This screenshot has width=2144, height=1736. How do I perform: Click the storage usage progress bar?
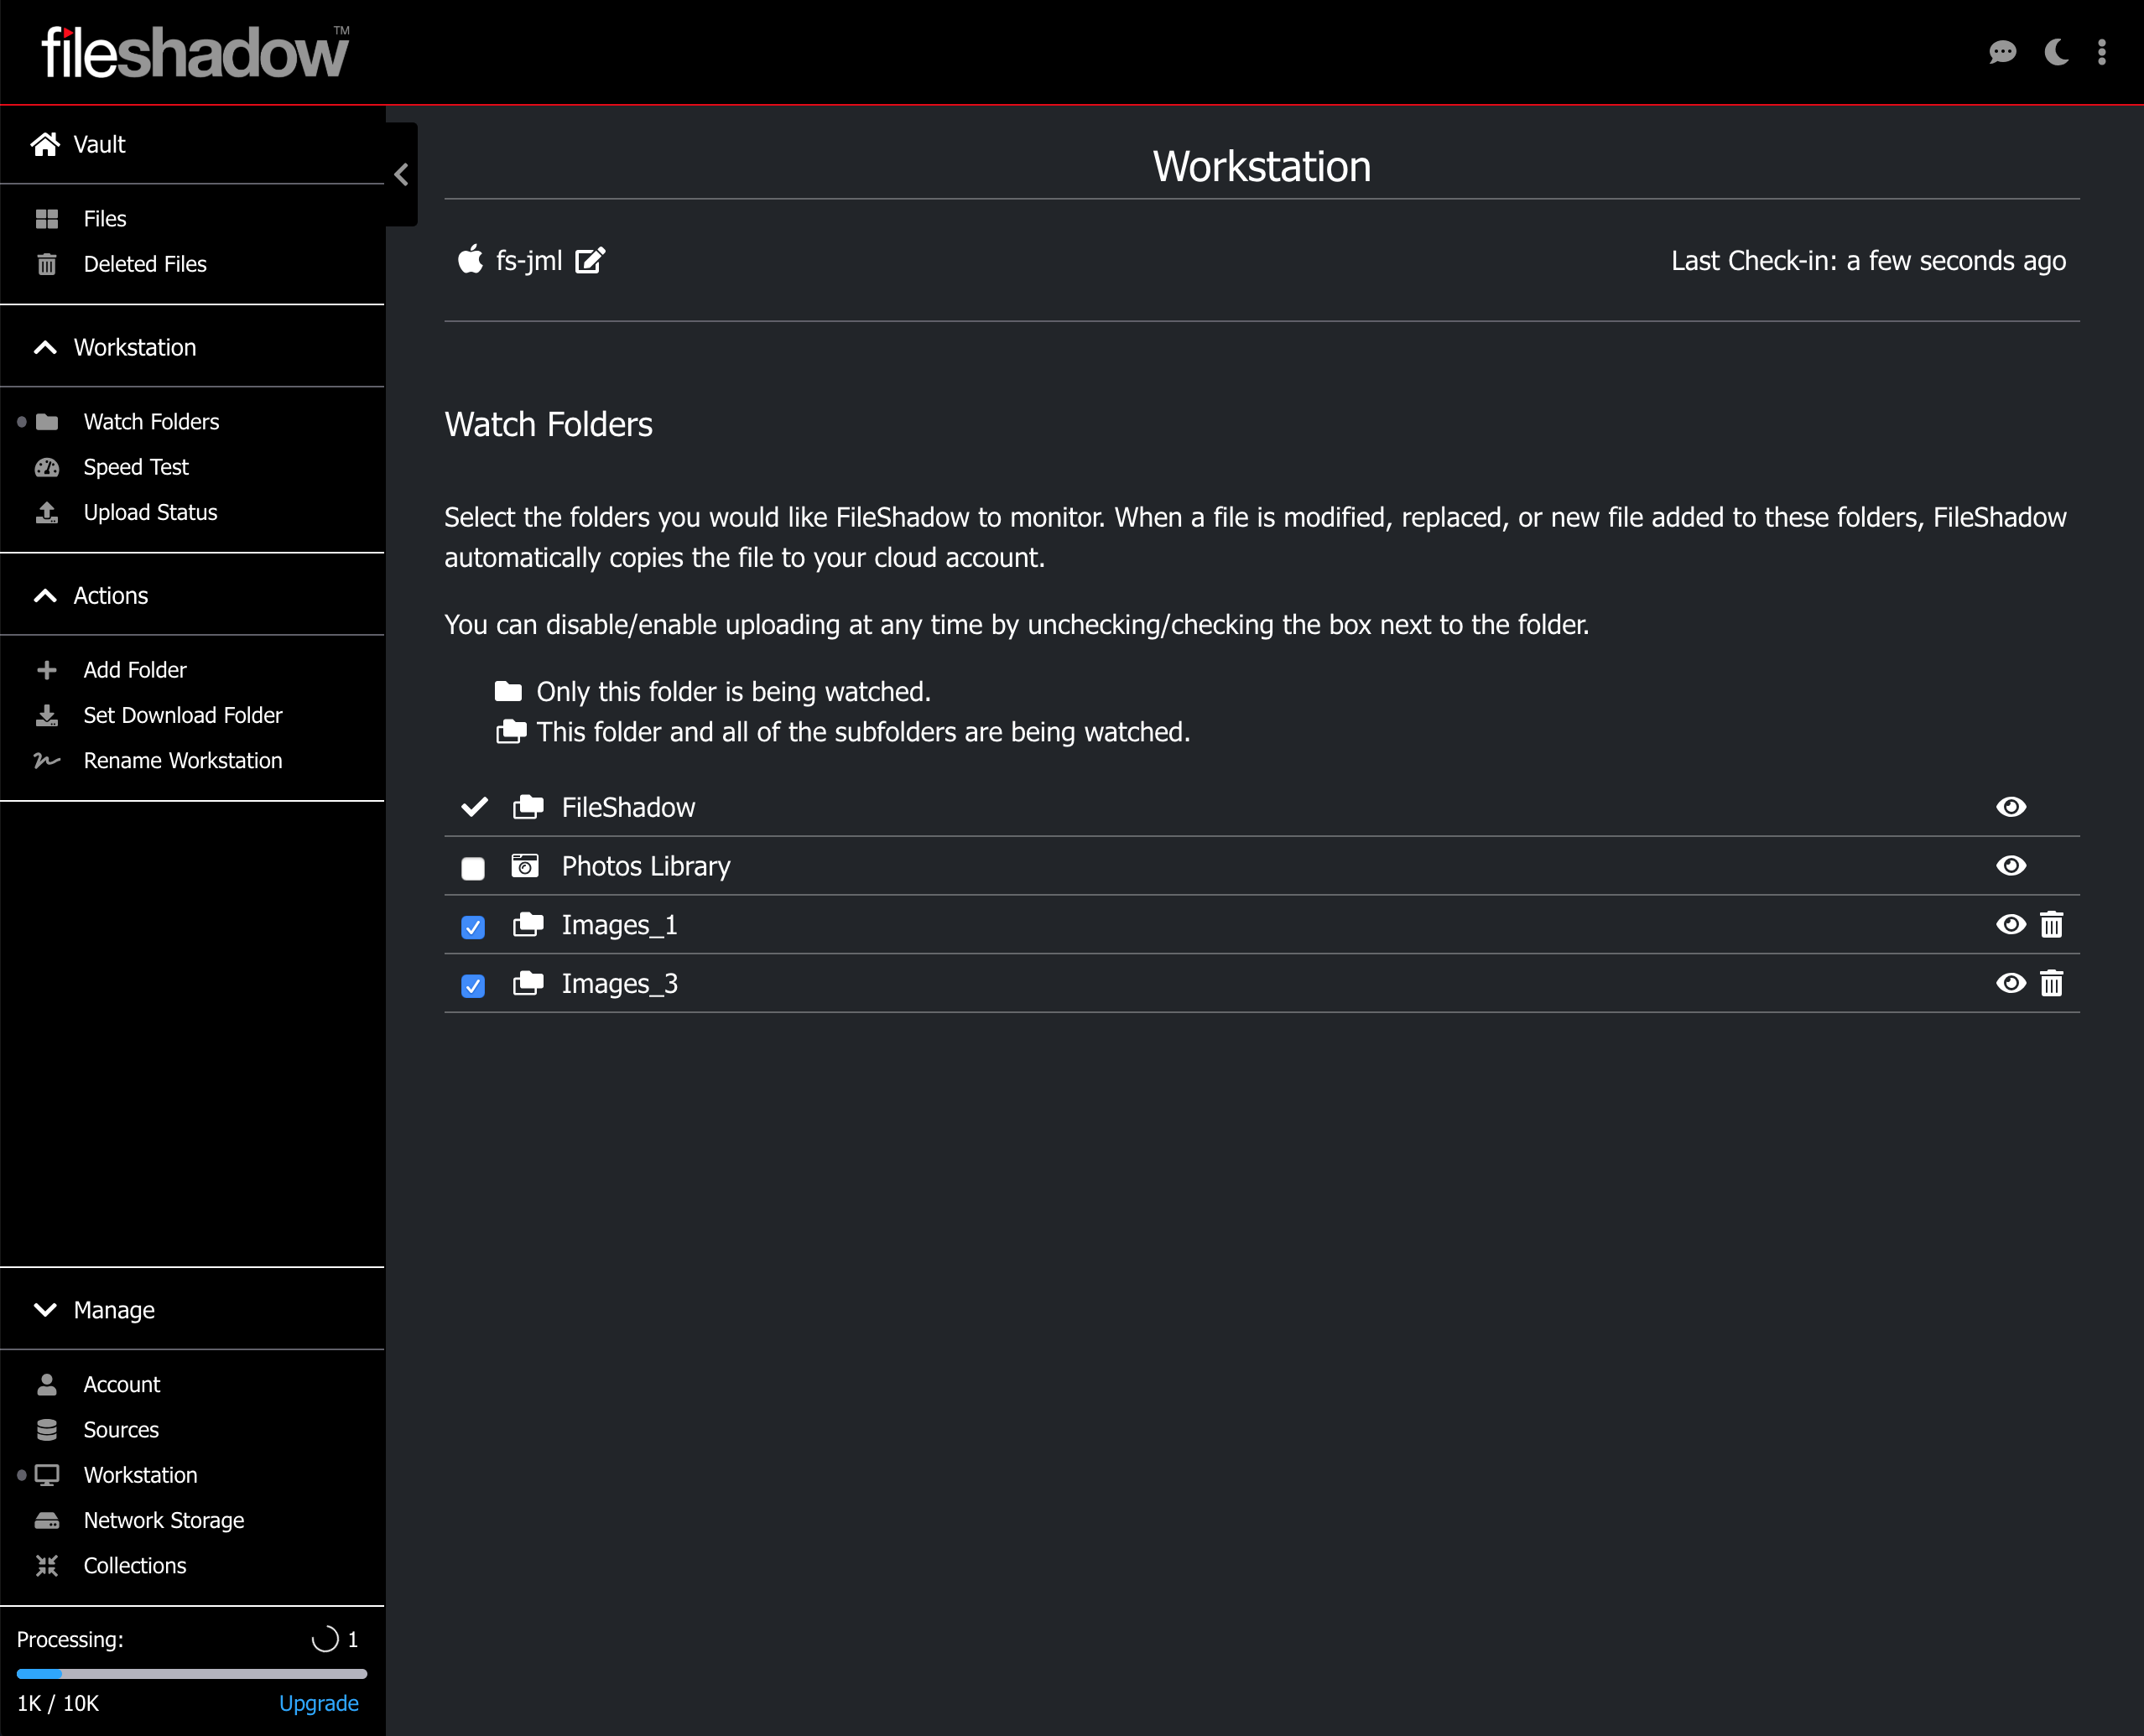192,1673
